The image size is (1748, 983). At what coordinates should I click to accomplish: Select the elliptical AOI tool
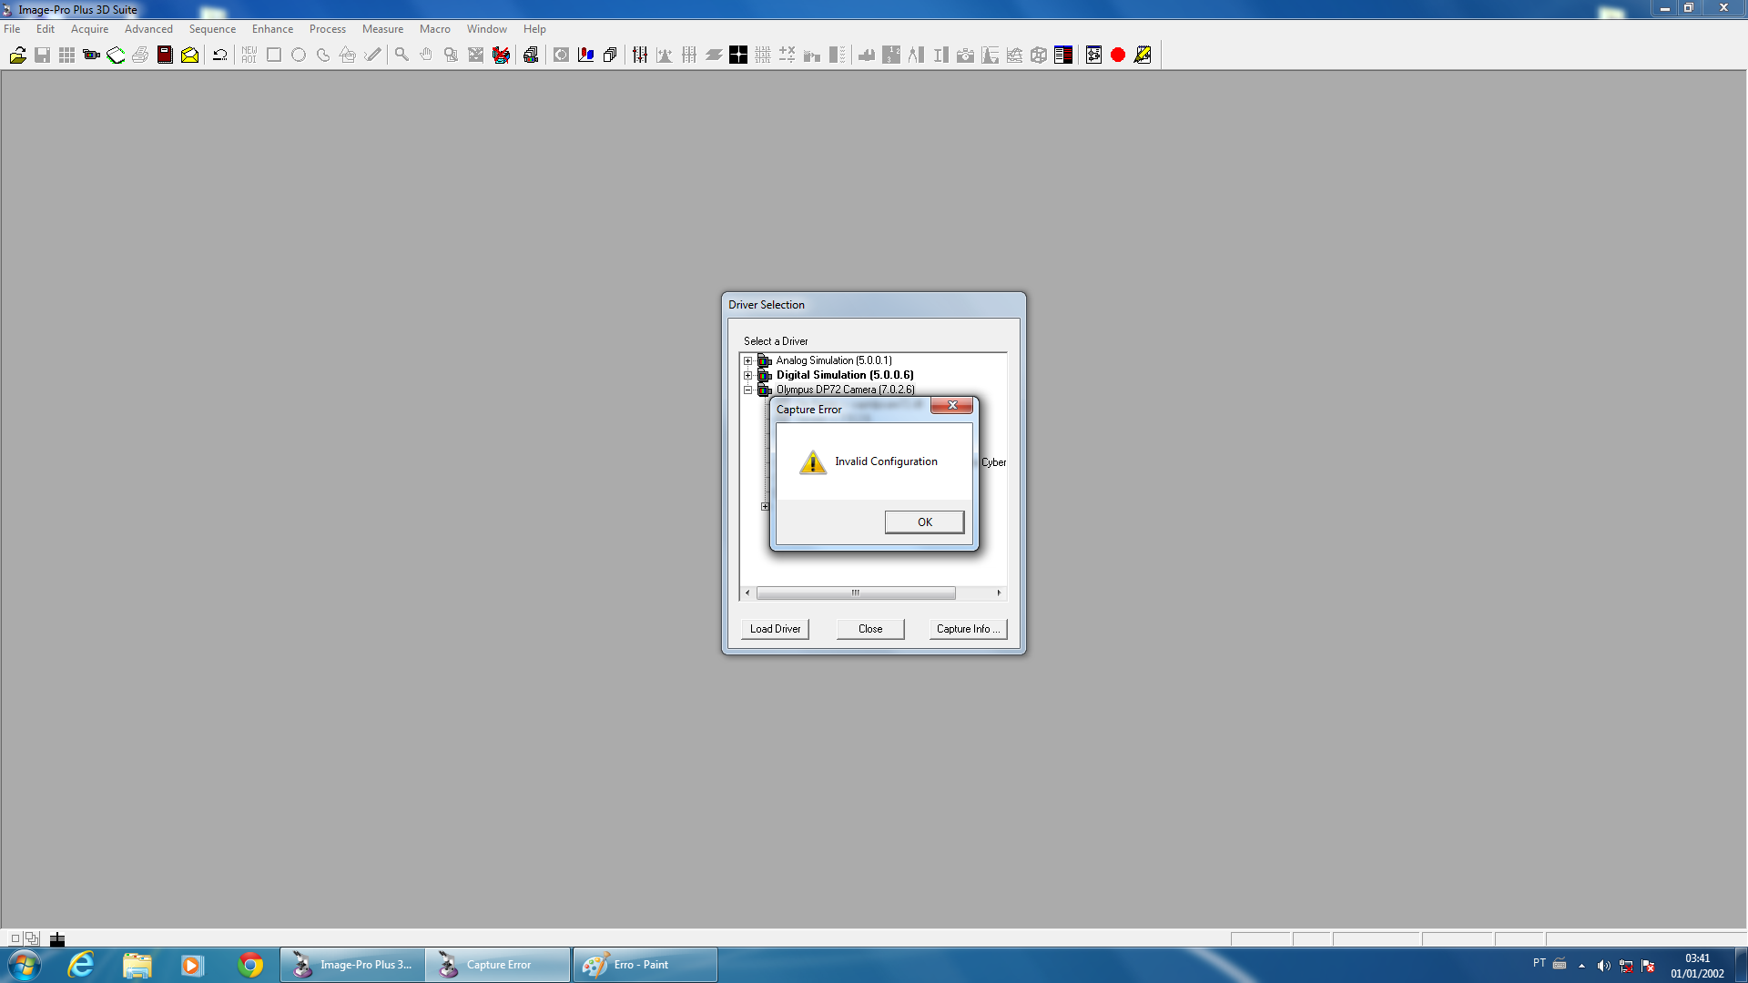299,56
